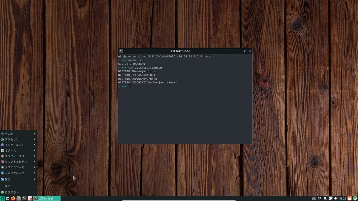The width and height of the screenshot is (358, 201).
Task: Click the LXTerminal title bar terminal icon
Action: coord(121,51)
